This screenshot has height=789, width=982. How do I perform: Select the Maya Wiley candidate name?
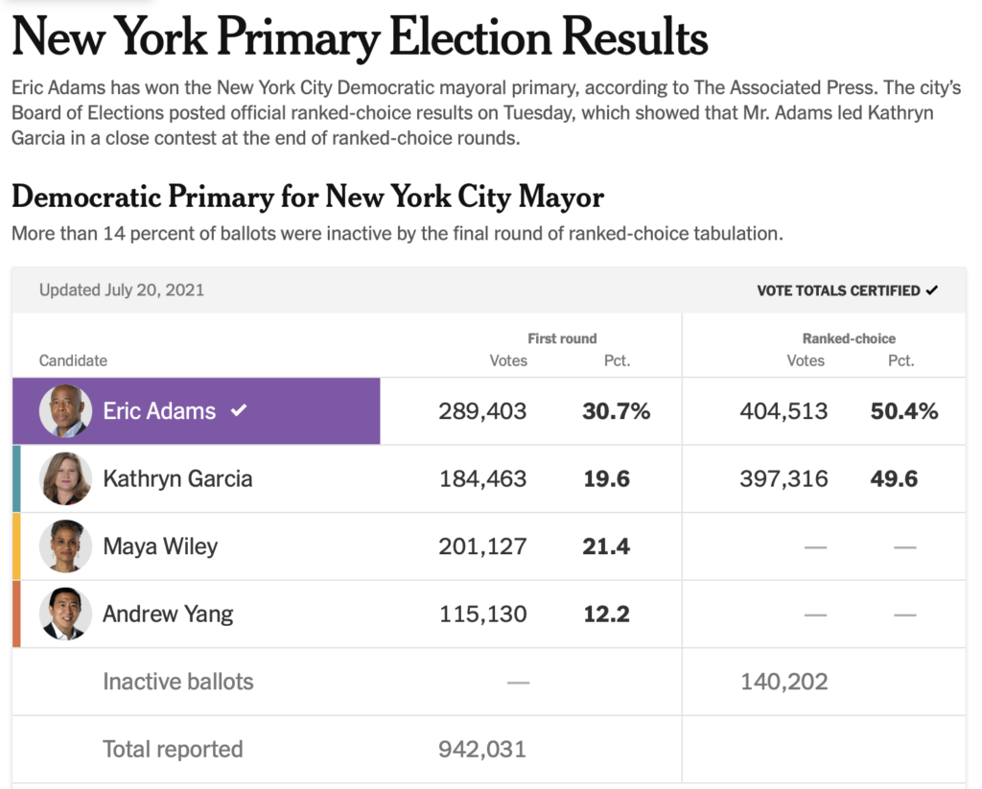pos(160,546)
